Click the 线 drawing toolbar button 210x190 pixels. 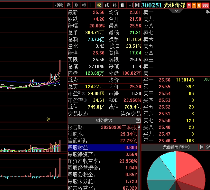[x=107, y=5]
